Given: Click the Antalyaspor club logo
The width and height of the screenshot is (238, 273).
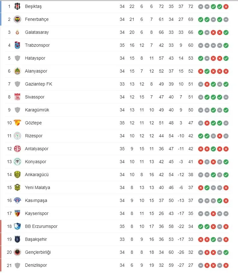Looking at the screenshot, I should (x=17, y=149).
